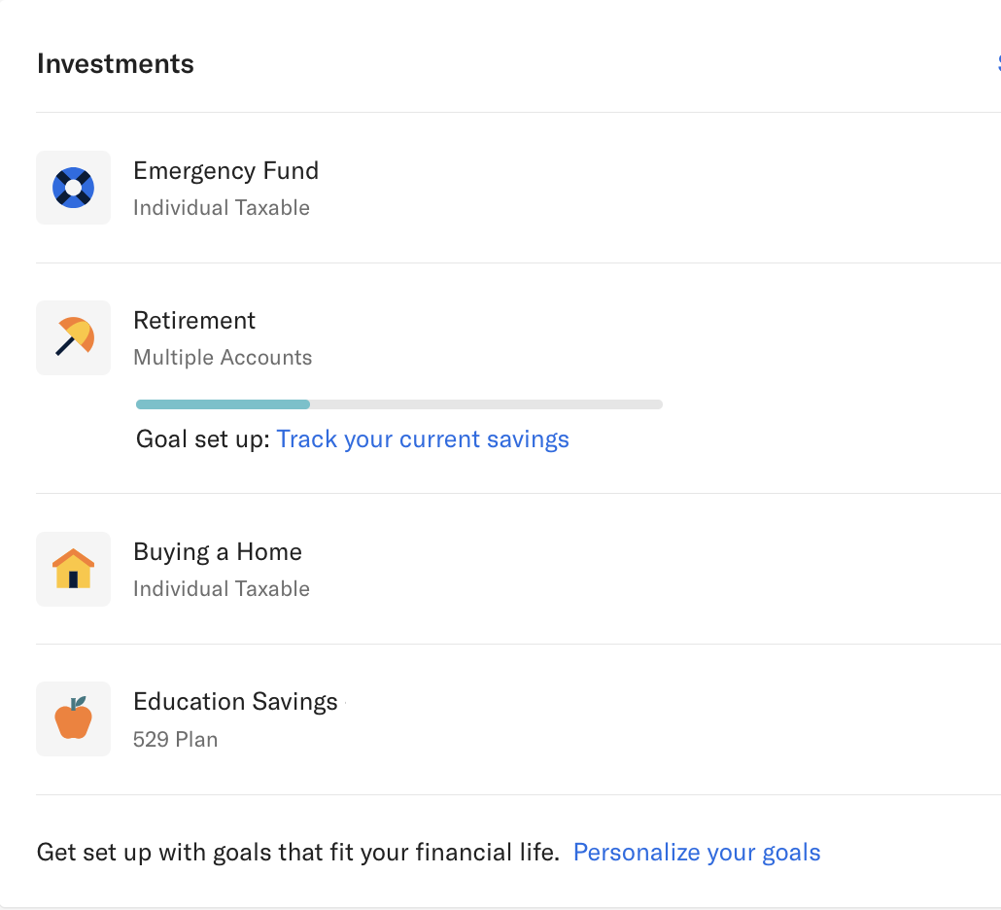Click Individual Taxable under Buying a Home
This screenshot has height=910, width=1001.
click(x=222, y=589)
